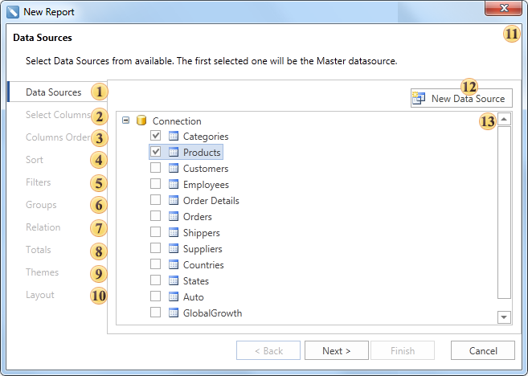Click the Customers table icon
This screenshot has width=528, height=376.
(174, 169)
